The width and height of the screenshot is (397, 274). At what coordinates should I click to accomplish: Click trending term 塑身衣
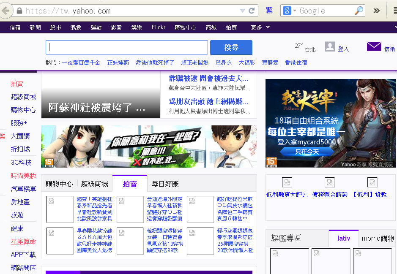click(x=224, y=62)
